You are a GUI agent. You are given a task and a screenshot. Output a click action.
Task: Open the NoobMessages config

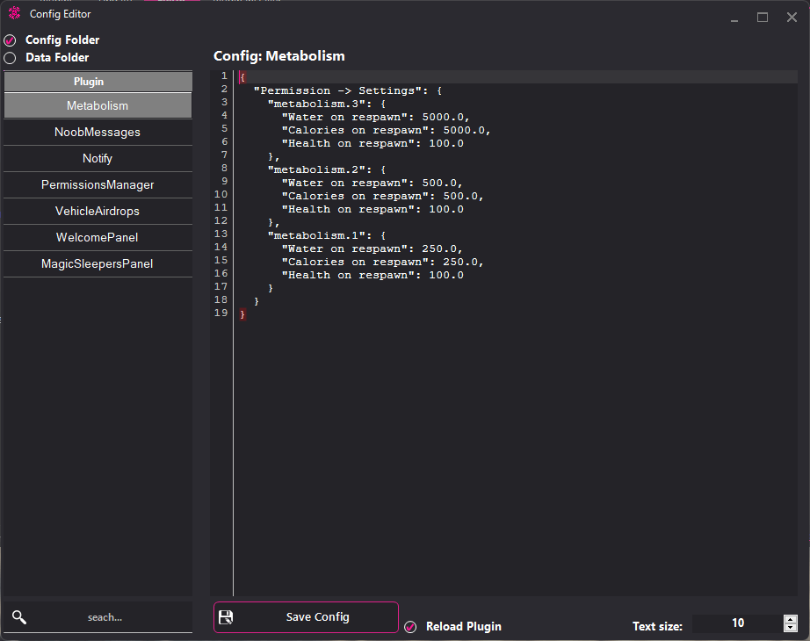pyautogui.click(x=97, y=133)
